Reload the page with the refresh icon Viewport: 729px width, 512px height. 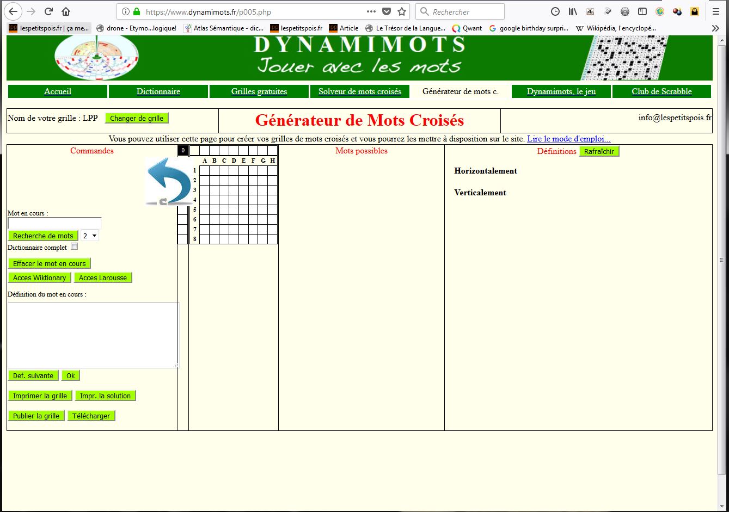(48, 11)
